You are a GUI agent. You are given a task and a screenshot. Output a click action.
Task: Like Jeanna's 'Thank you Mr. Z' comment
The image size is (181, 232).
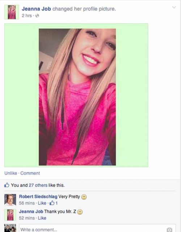pyautogui.click(x=42, y=218)
